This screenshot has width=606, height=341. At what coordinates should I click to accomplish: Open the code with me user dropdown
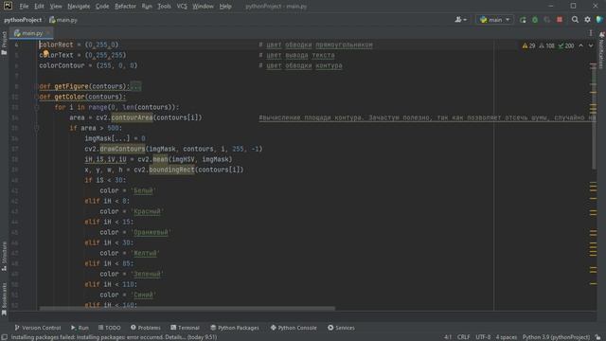[460, 19]
